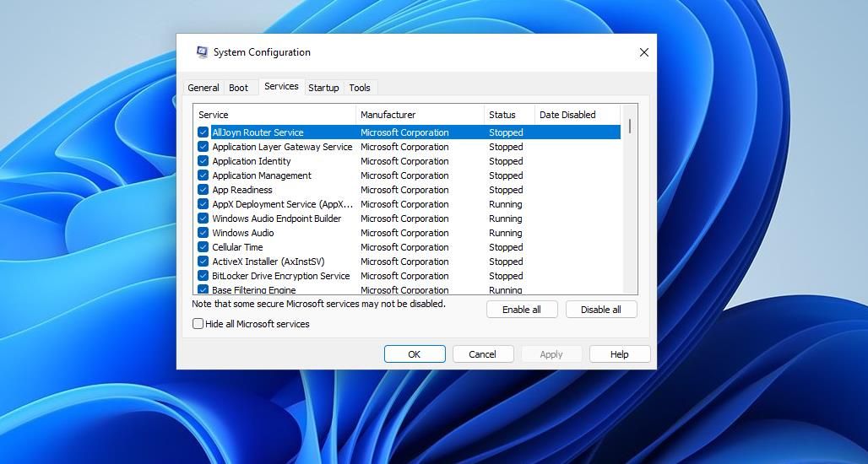This screenshot has height=464, width=868.
Task: Sort list by Manufacturer column header
Action: [x=420, y=115]
